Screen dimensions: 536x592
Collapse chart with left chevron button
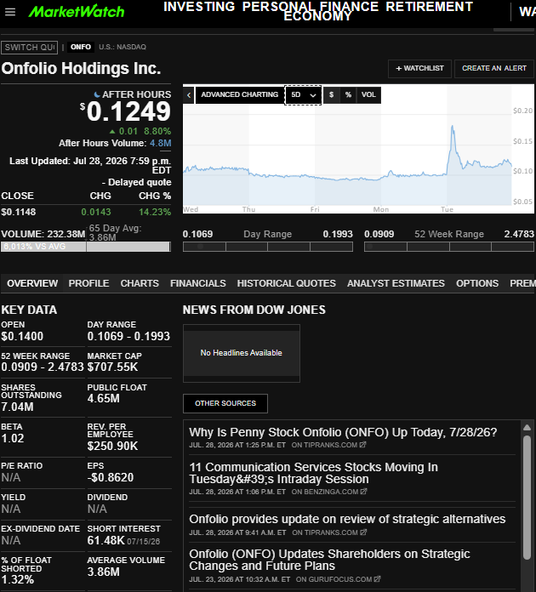coord(189,94)
